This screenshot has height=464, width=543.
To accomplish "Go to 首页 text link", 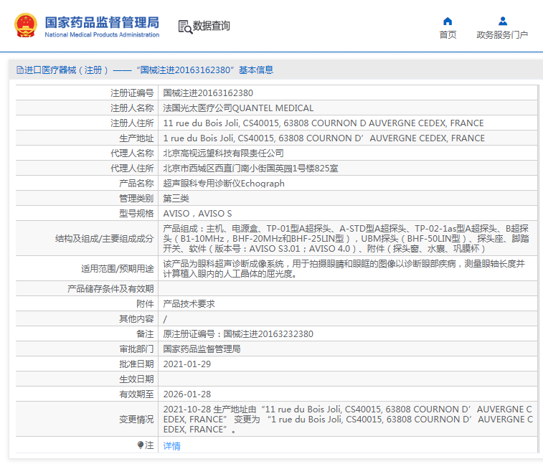I will click(448, 35).
